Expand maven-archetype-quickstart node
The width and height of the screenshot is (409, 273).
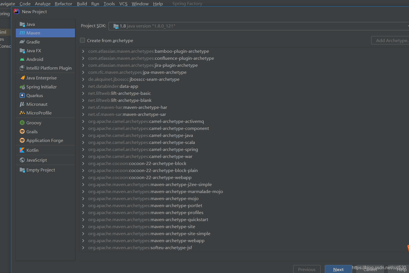click(83, 220)
